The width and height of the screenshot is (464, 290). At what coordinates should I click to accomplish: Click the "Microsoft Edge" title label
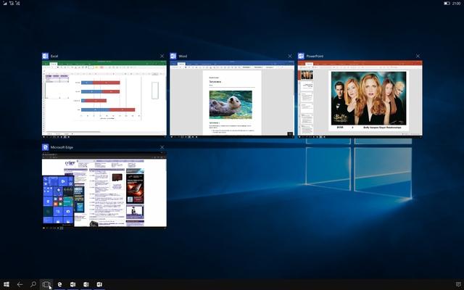tap(62, 147)
